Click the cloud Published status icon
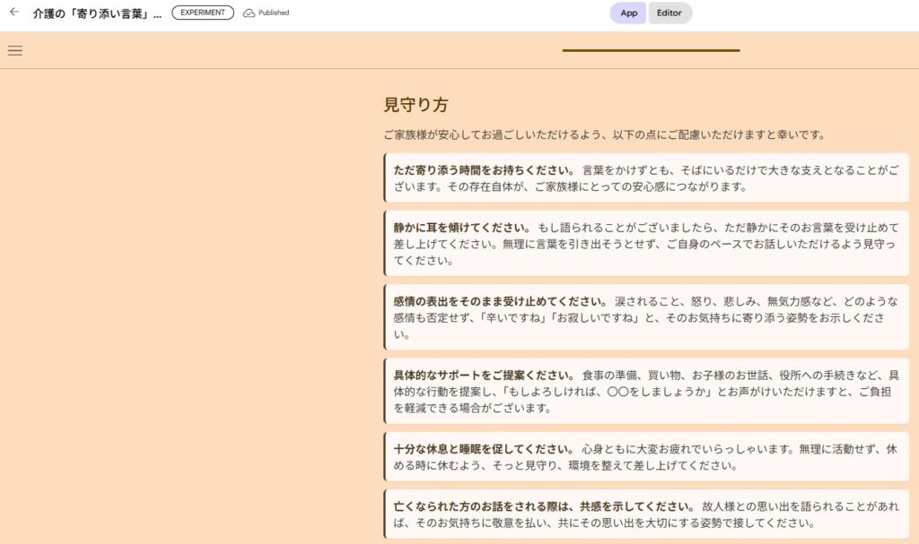Viewport: 919px width, 544px height. 249,13
